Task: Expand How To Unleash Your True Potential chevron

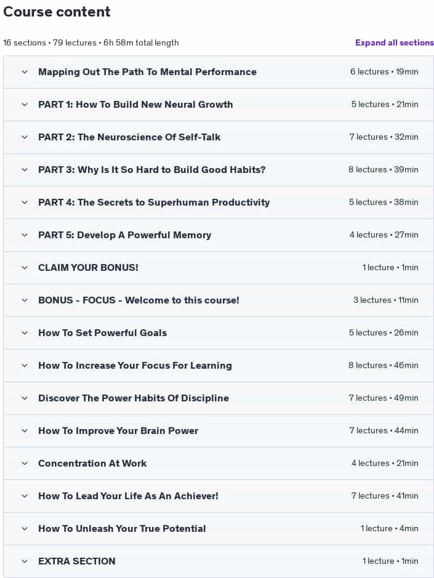Action: tap(25, 529)
